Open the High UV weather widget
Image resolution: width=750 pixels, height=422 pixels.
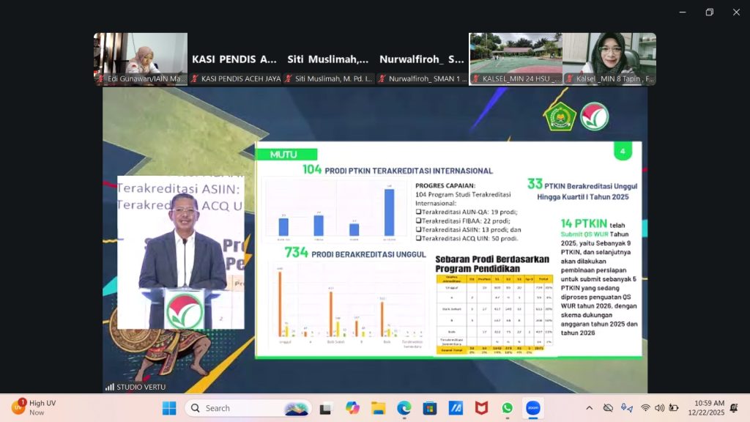coord(35,408)
